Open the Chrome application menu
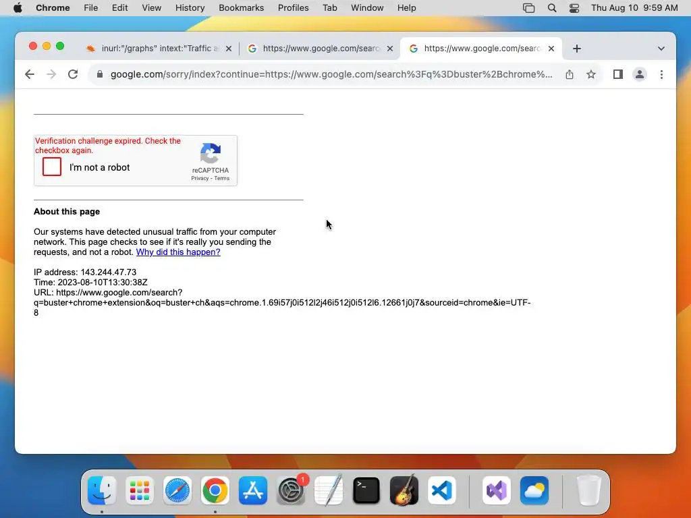This screenshot has width=691, height=518. pyautogui.click(x=53, y=8)
